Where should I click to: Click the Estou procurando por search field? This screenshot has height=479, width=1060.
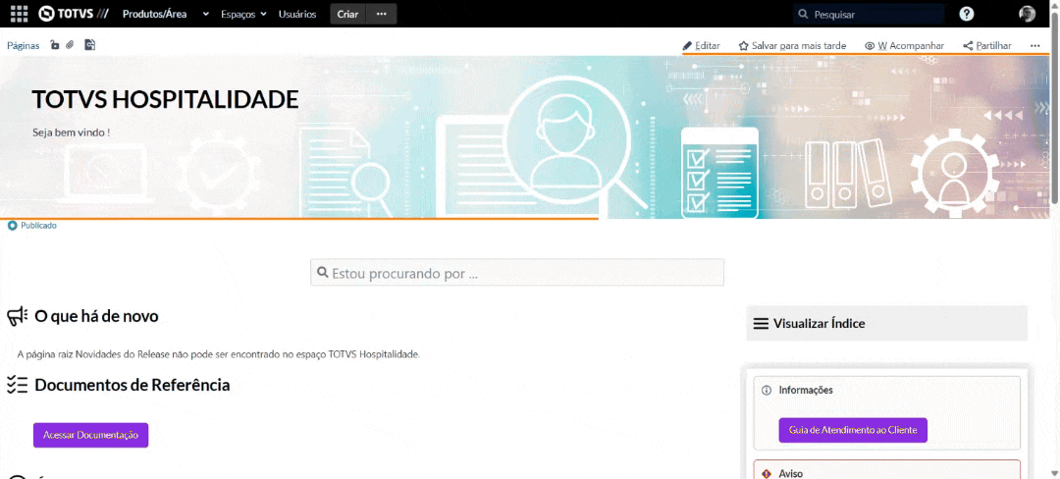click(517, 272)
